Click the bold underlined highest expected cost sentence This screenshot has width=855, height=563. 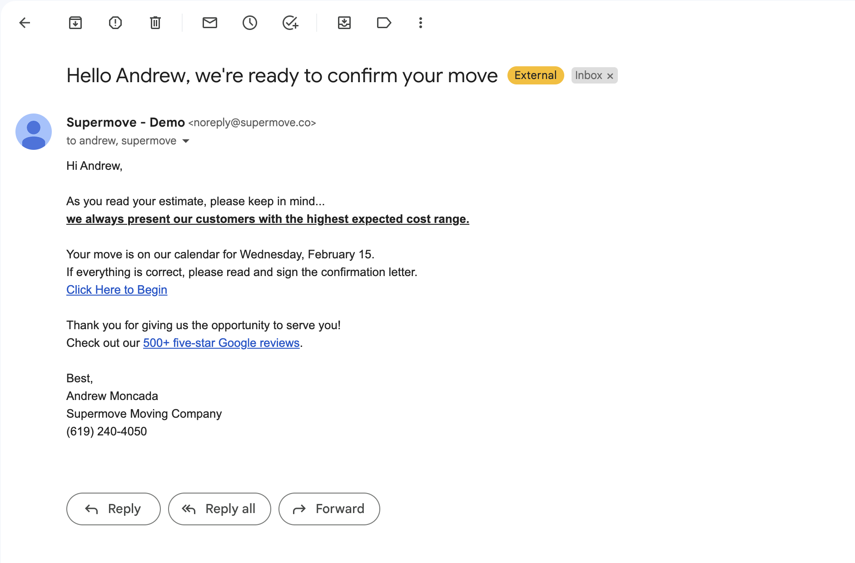tap(268, 219)
